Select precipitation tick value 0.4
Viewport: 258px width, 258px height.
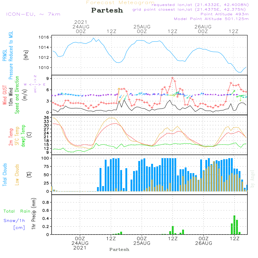click(46, 219)
